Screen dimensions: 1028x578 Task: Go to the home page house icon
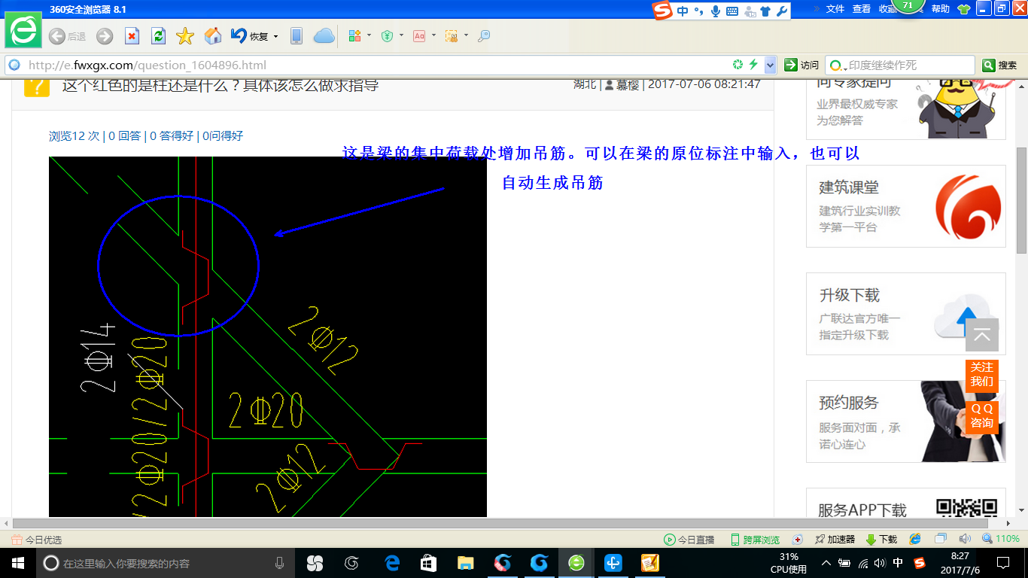pos(213,35)
